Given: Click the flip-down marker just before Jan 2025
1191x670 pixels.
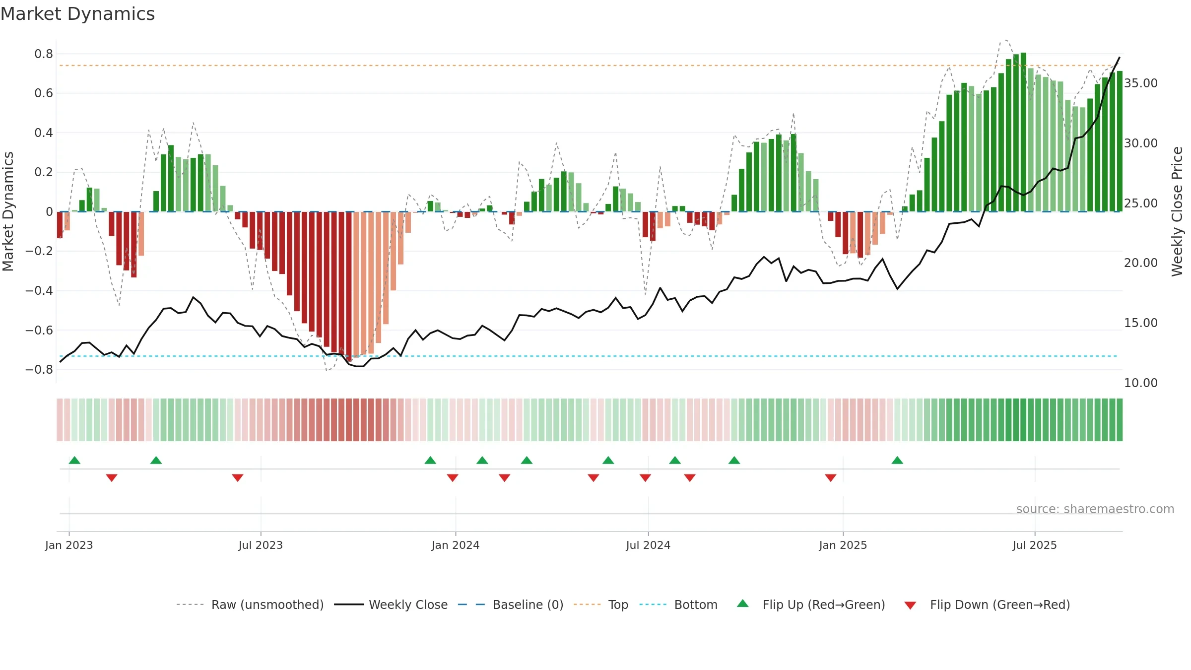Looking at the screenshot, I should [831, 477].
